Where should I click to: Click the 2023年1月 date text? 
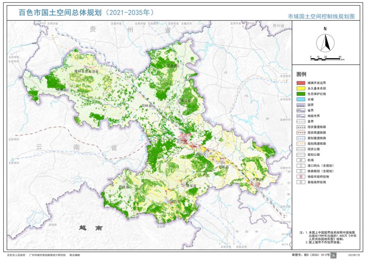[354, 255]
